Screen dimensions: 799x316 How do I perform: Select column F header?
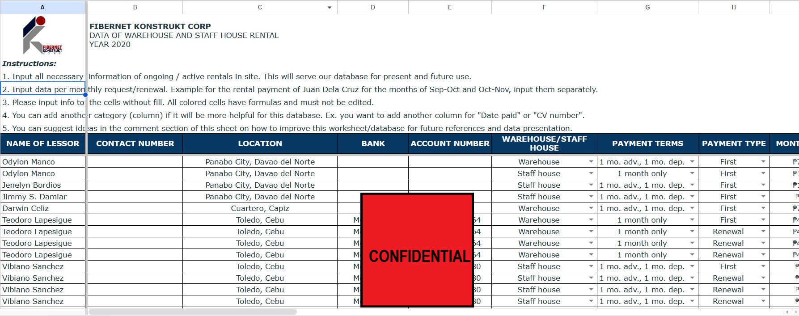tap(544, 7)
